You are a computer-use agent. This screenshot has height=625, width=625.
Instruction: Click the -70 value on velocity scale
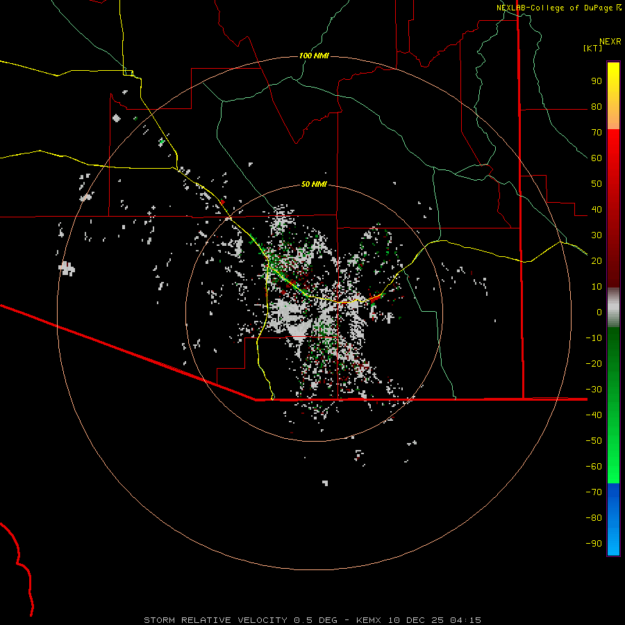(x=594, y=492)
